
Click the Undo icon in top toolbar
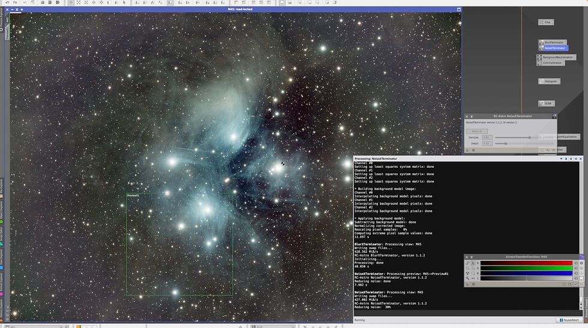click(x=7, y=2)
